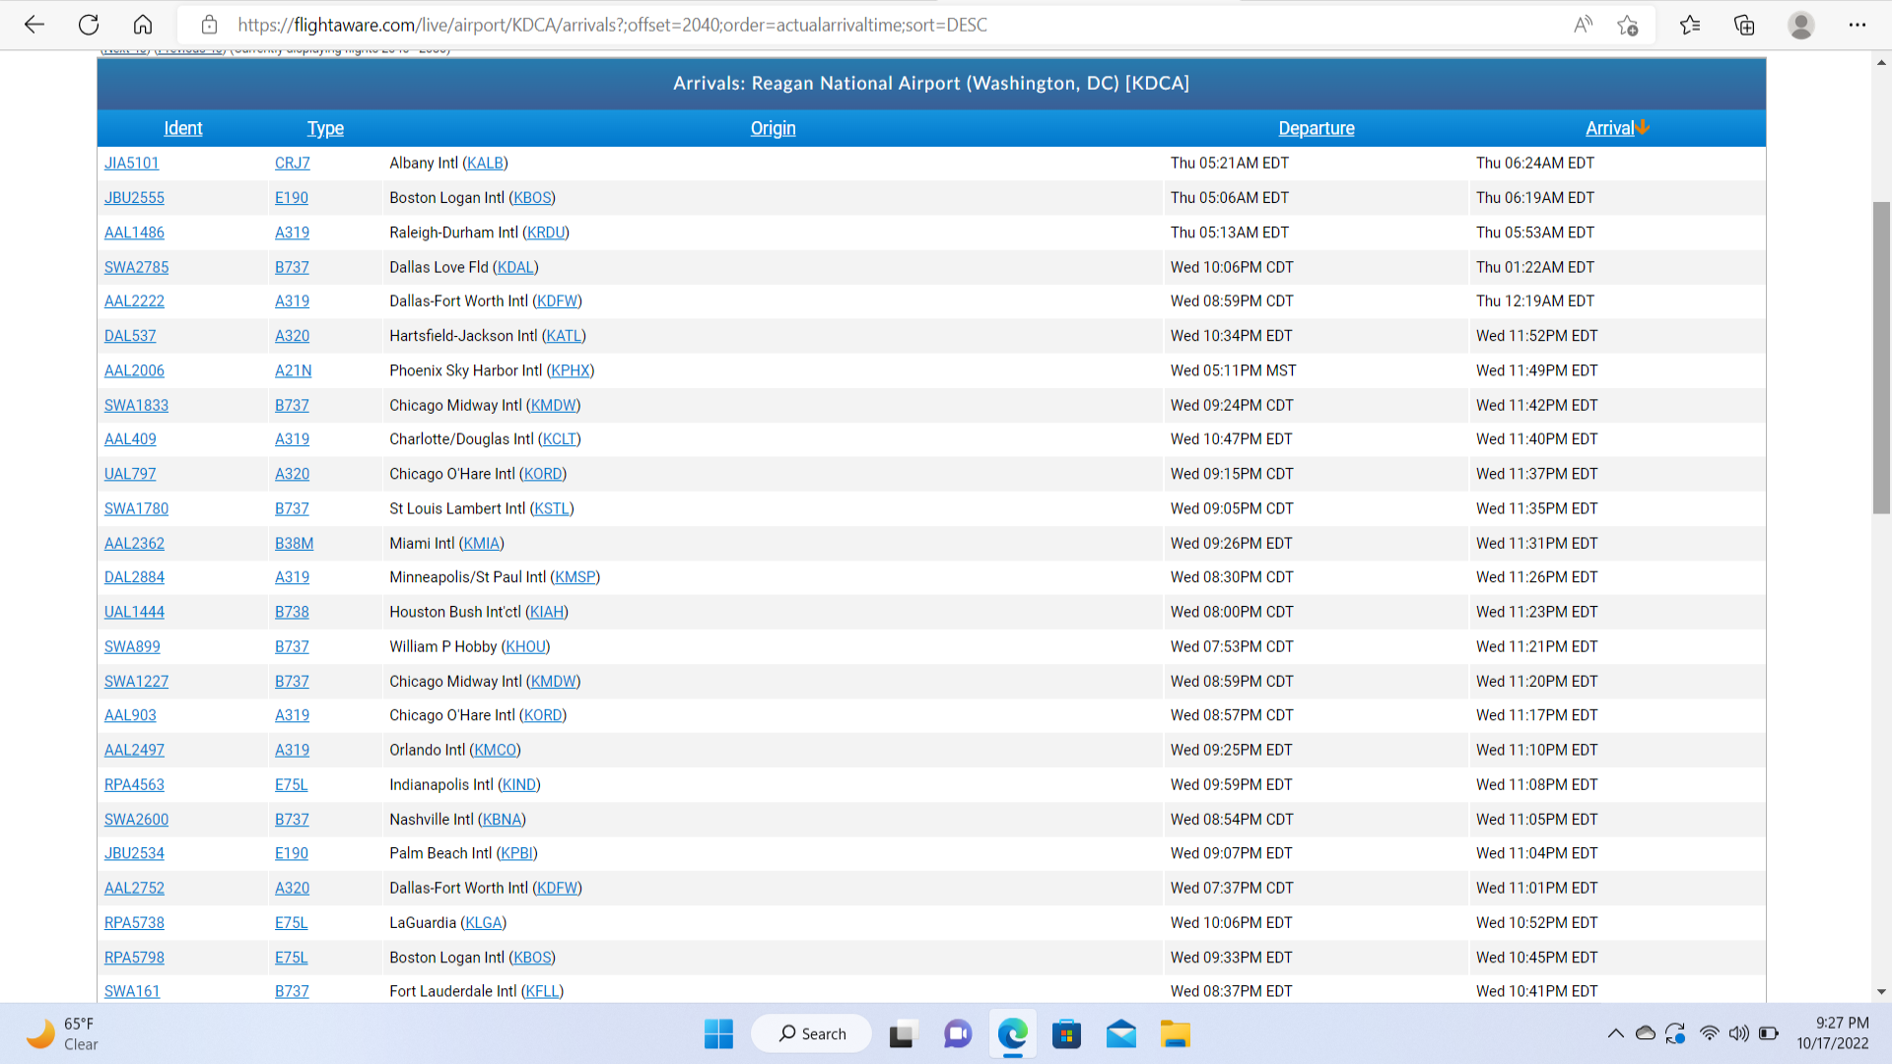Screen dimensions: 1892x1064
Task: Click the scrollbar up arrow
Action: (x=1881, y=62)
